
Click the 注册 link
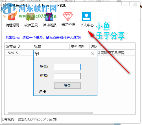pos(42,92)
